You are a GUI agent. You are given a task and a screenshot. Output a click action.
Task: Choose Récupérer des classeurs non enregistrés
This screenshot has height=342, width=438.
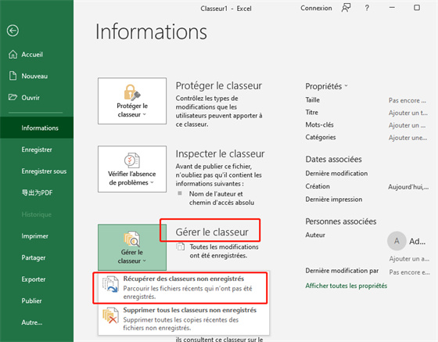184,287
